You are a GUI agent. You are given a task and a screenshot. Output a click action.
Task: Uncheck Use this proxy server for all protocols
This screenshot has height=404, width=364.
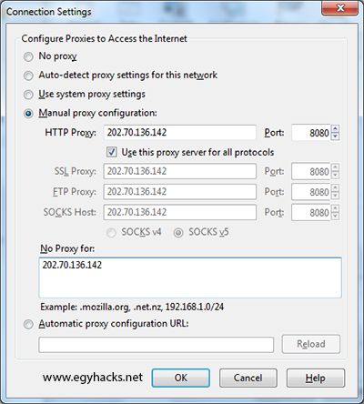pyautogui.click(x=112, y=152)
